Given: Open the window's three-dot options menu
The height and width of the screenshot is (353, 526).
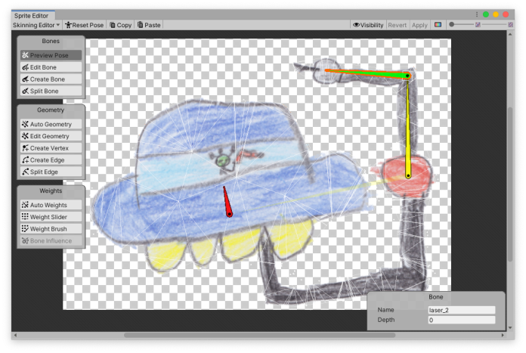Looking at the screenshot, I should tap(476, 14).
